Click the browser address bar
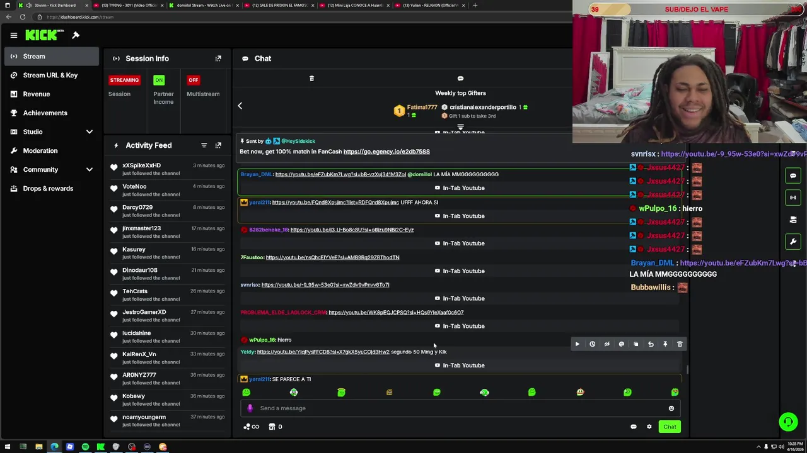The image size is (807, 453). (303, 17)
